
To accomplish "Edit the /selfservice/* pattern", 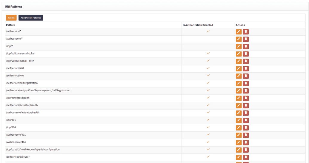I will pos(239,32).
